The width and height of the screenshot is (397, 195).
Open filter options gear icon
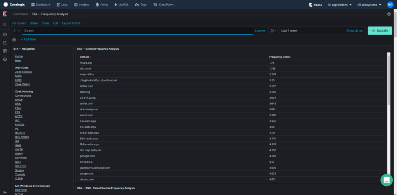[14, 40]
